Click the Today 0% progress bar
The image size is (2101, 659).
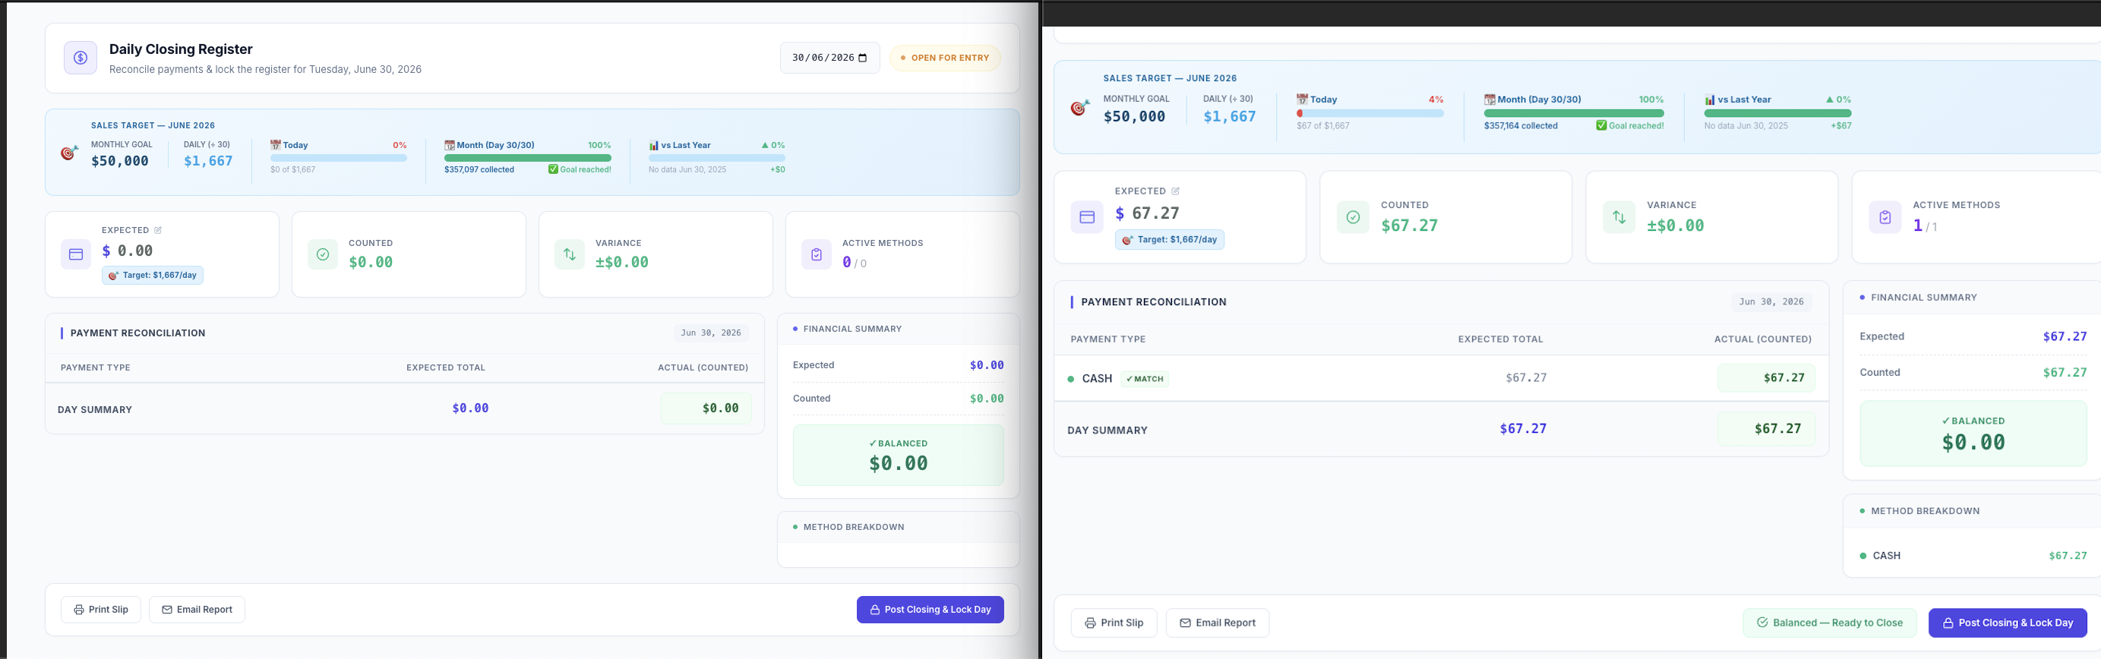click(x=339, y=158)
